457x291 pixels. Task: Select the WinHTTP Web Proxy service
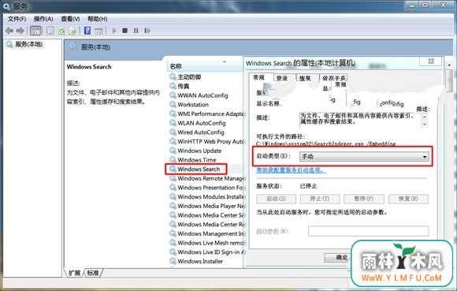(x=210, y=141)
